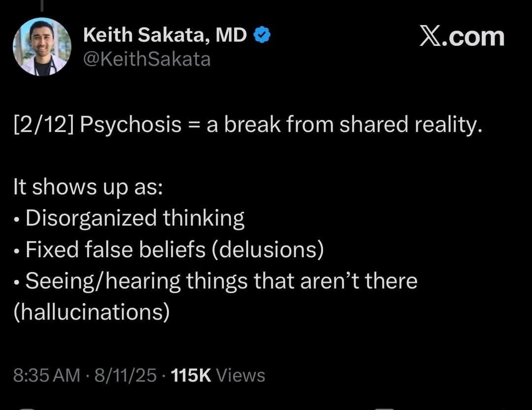Select the [2/12] thread marker

click(x=40, y=124)
